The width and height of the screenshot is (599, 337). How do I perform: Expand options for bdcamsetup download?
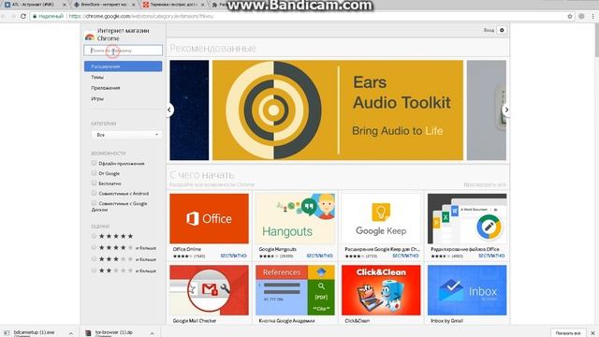coord(71,333)
